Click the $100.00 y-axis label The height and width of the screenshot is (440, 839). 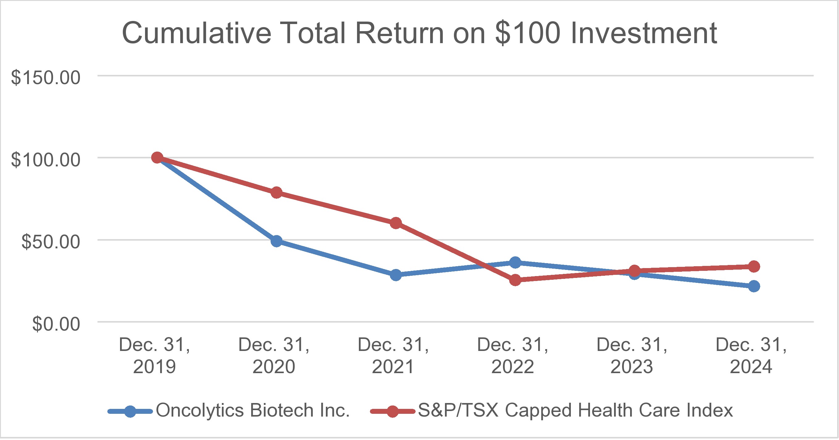coord(46,160)
